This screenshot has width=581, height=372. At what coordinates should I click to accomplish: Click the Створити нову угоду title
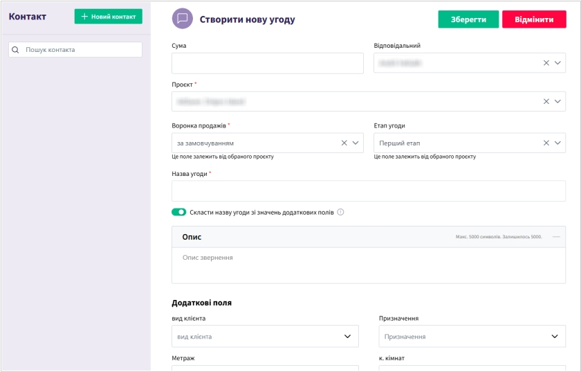[x=247, y=19]
